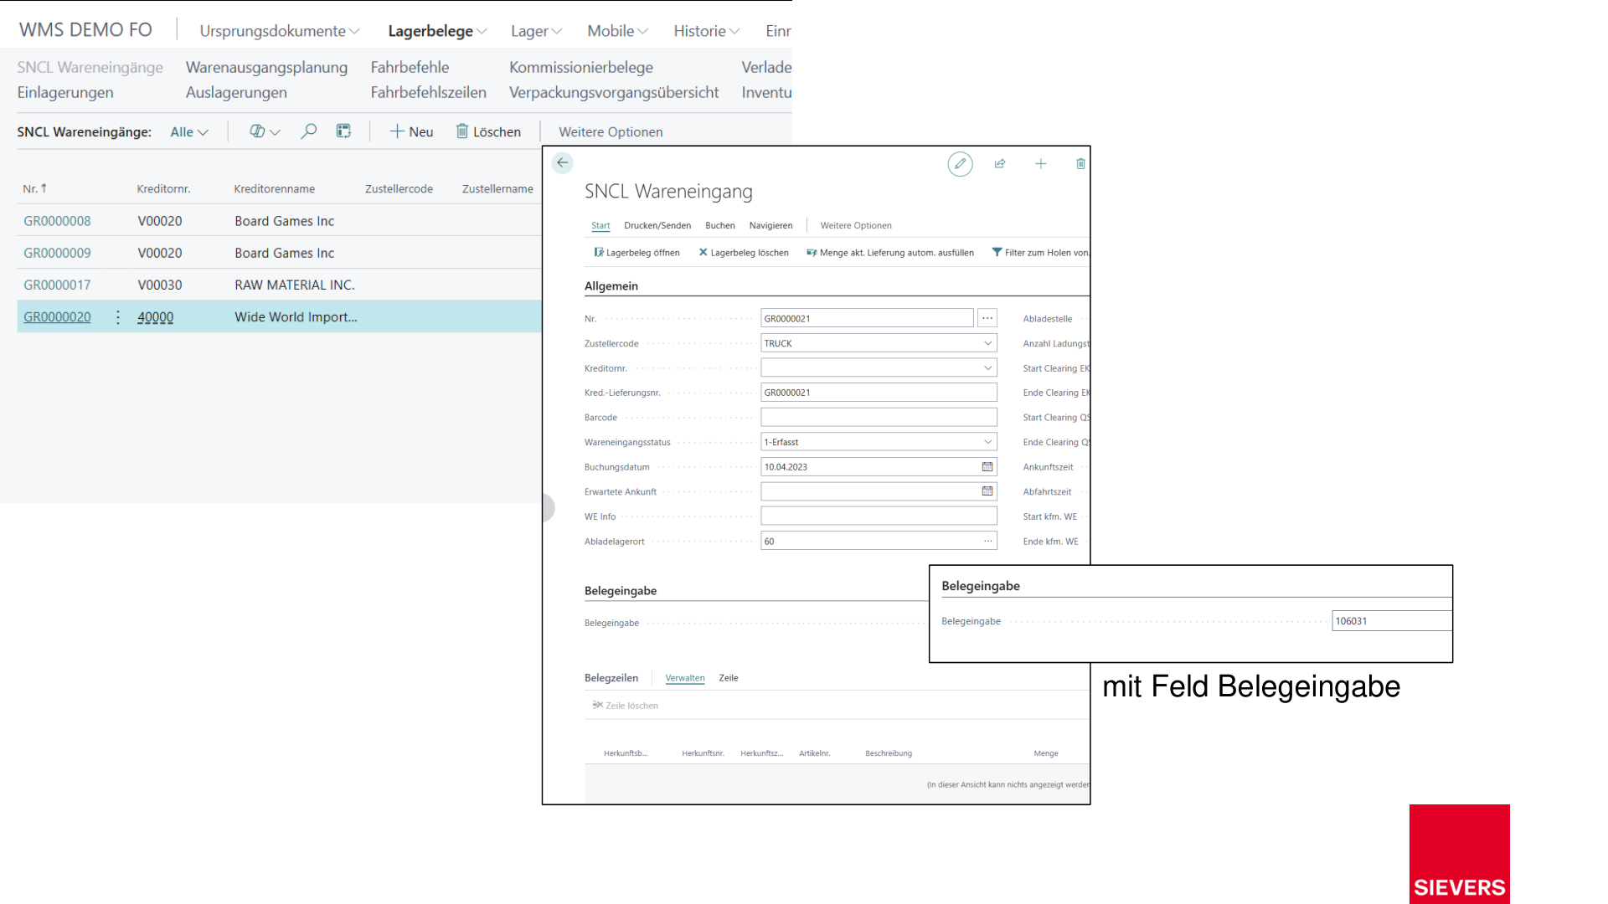The height and width of the screenshot is (904, 1608).
Task: Sort by the Nr. column header
Action: pos(34,188)
